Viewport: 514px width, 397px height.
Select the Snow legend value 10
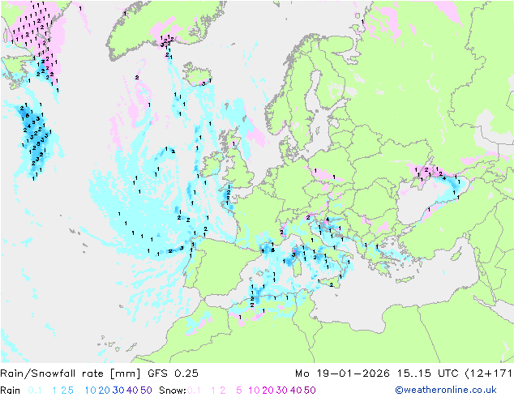click(254, 391)
